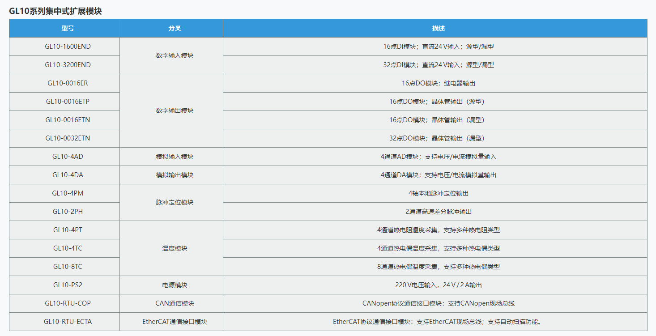The image size is (656, 336).
Task: Click the GL10-0016ER model cell
Action: coord(68,83)
